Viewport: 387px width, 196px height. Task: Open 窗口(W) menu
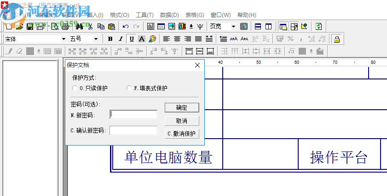(x=220, y=15)
